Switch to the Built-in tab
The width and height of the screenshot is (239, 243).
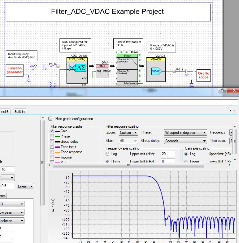point(19,111)
